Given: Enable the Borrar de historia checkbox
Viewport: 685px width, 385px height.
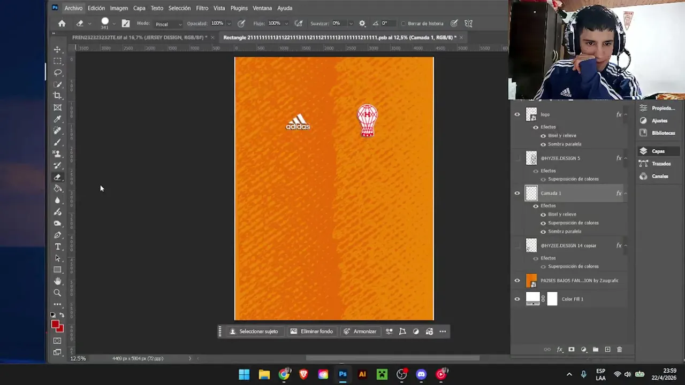Looking at the screenshot, I should click(x=402, y=24).
